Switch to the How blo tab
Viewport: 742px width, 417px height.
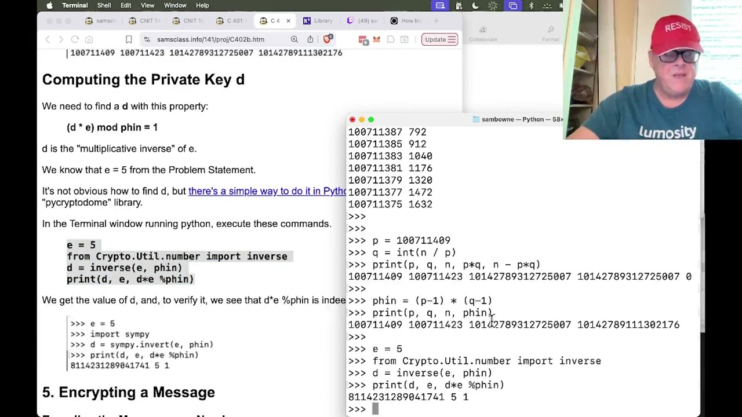pyautogui.click(x=406, y=21)
